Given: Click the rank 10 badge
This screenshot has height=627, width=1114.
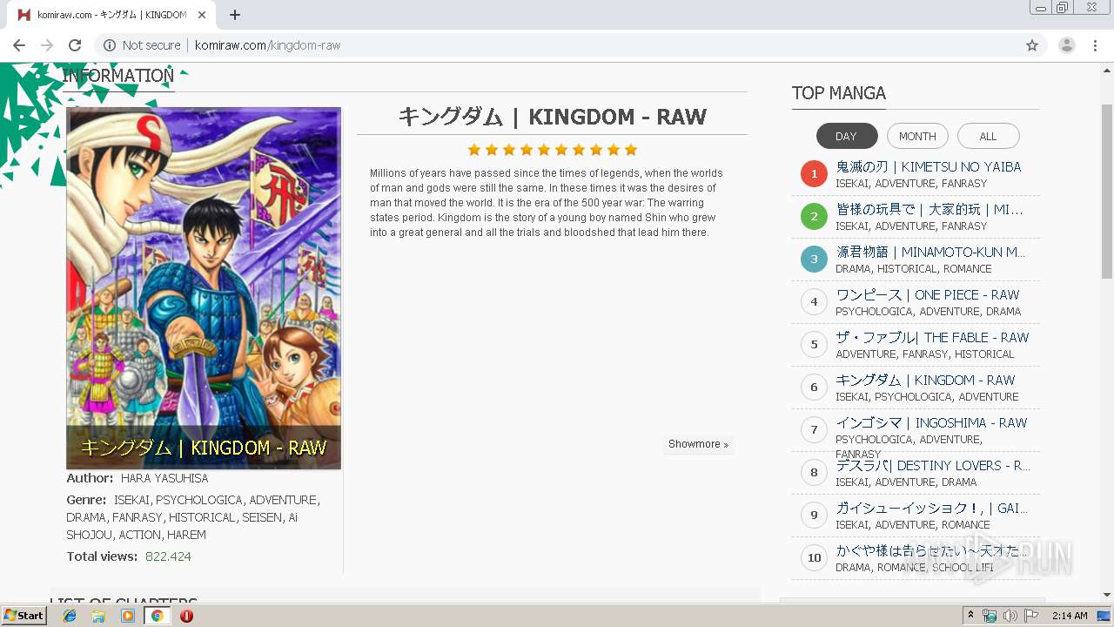Looking at the screenshot, I should click(814, 558).
